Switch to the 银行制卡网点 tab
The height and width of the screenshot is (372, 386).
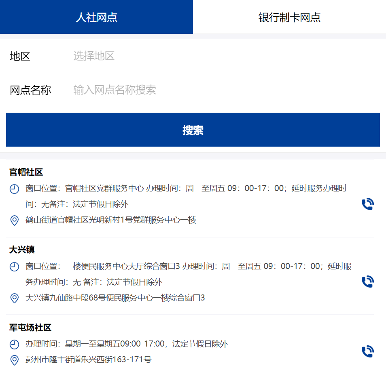coord(289,17)
